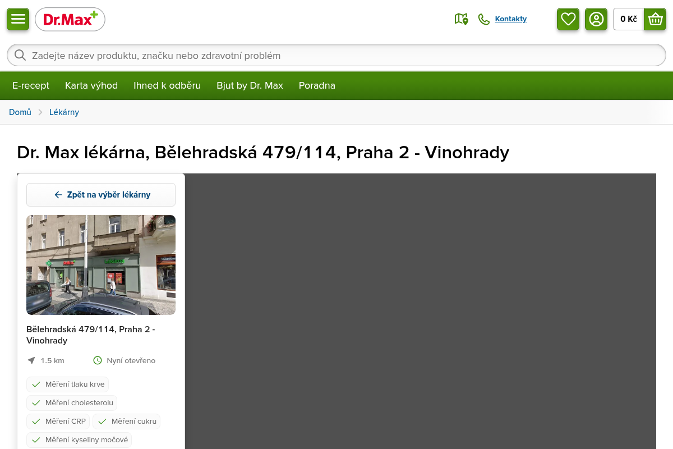This screenshot has height=449, width=673.
Task: Open the shopping basket icon
Action: (655, 19)
